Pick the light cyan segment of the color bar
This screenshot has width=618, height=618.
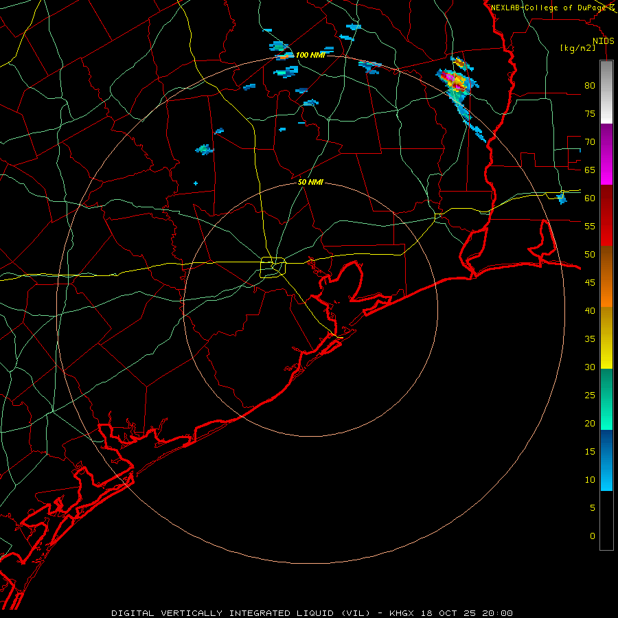pyautogui.click(x=606, y=475)
